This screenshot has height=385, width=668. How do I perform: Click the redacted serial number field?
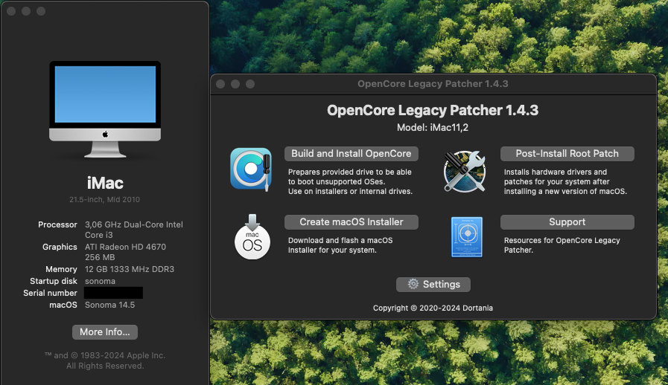113,293
